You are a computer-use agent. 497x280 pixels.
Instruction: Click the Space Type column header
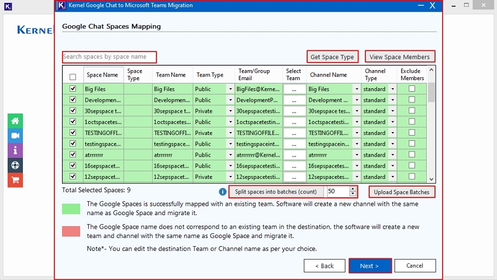pyautogui.click(x=138, y=75)
